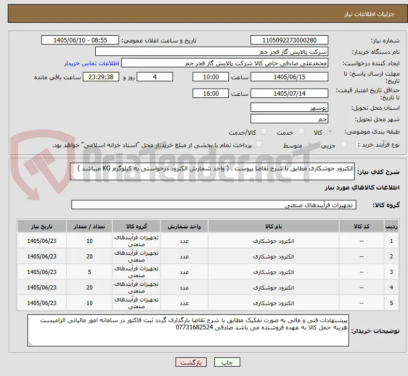Click the date 1405/06/23 in row 5

pos(41,303)
